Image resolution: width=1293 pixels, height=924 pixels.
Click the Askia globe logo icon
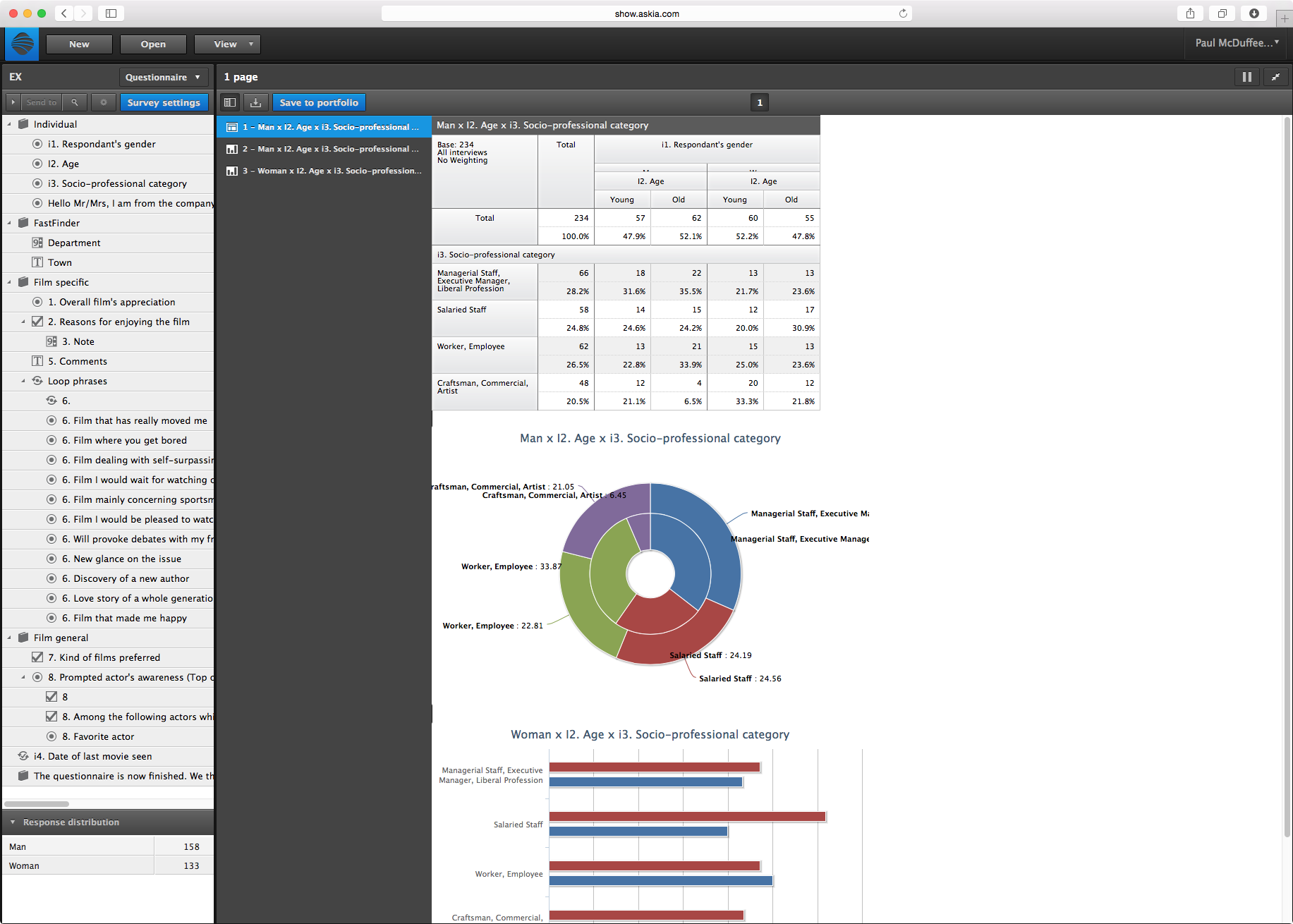tap(22, 44)
